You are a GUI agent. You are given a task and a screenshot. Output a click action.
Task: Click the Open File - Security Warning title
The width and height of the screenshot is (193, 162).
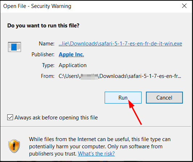point(37,6)
